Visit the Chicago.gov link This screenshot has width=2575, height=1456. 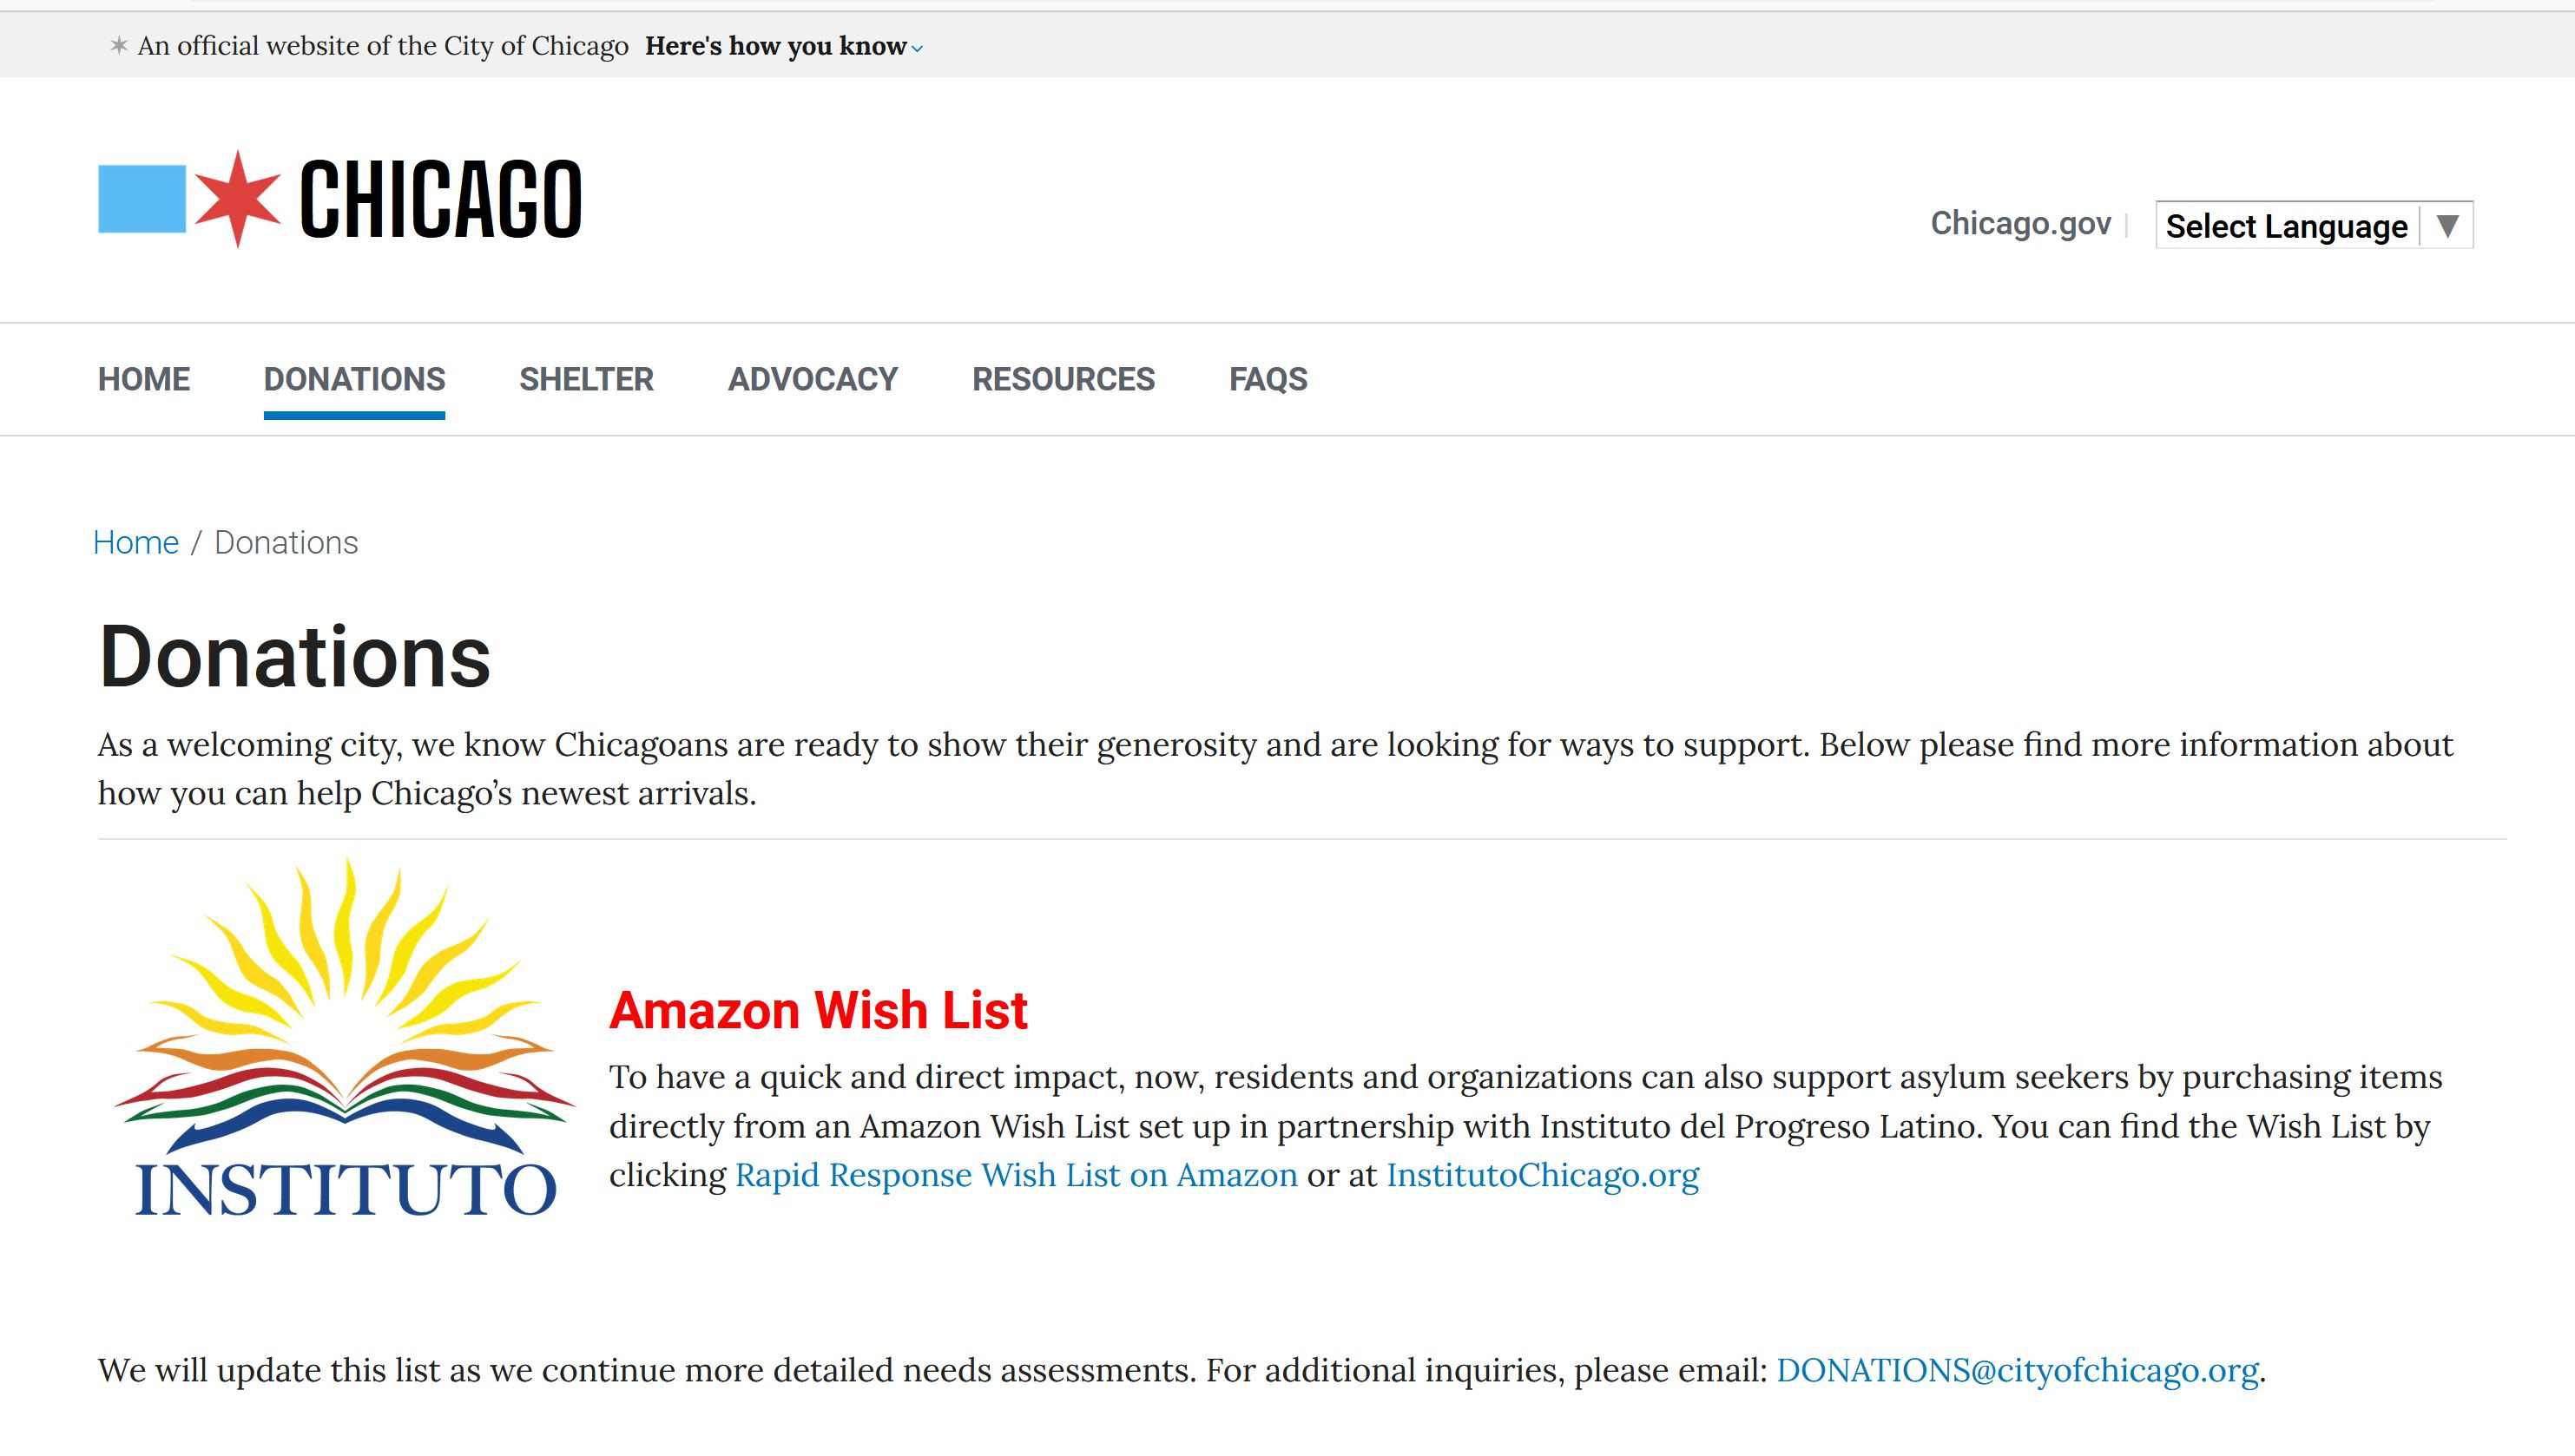[2019, 223]
